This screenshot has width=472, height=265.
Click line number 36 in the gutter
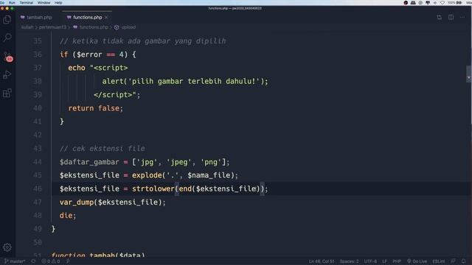(38, 54)
